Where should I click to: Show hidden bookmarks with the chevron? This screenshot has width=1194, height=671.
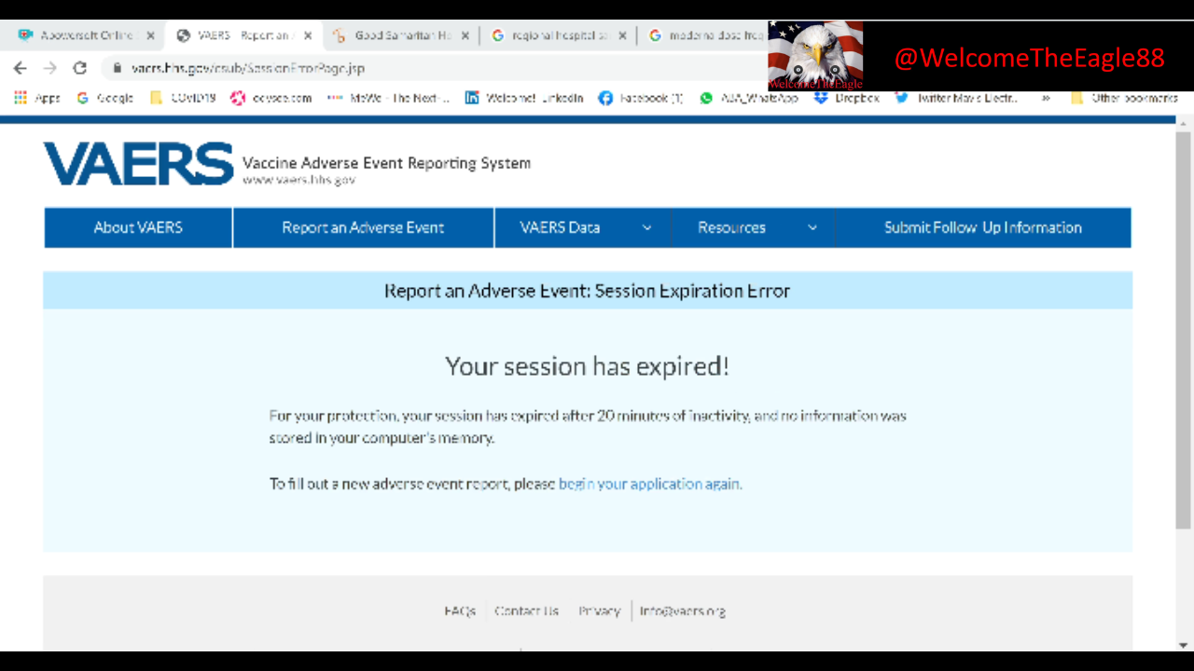point(1046,98)
